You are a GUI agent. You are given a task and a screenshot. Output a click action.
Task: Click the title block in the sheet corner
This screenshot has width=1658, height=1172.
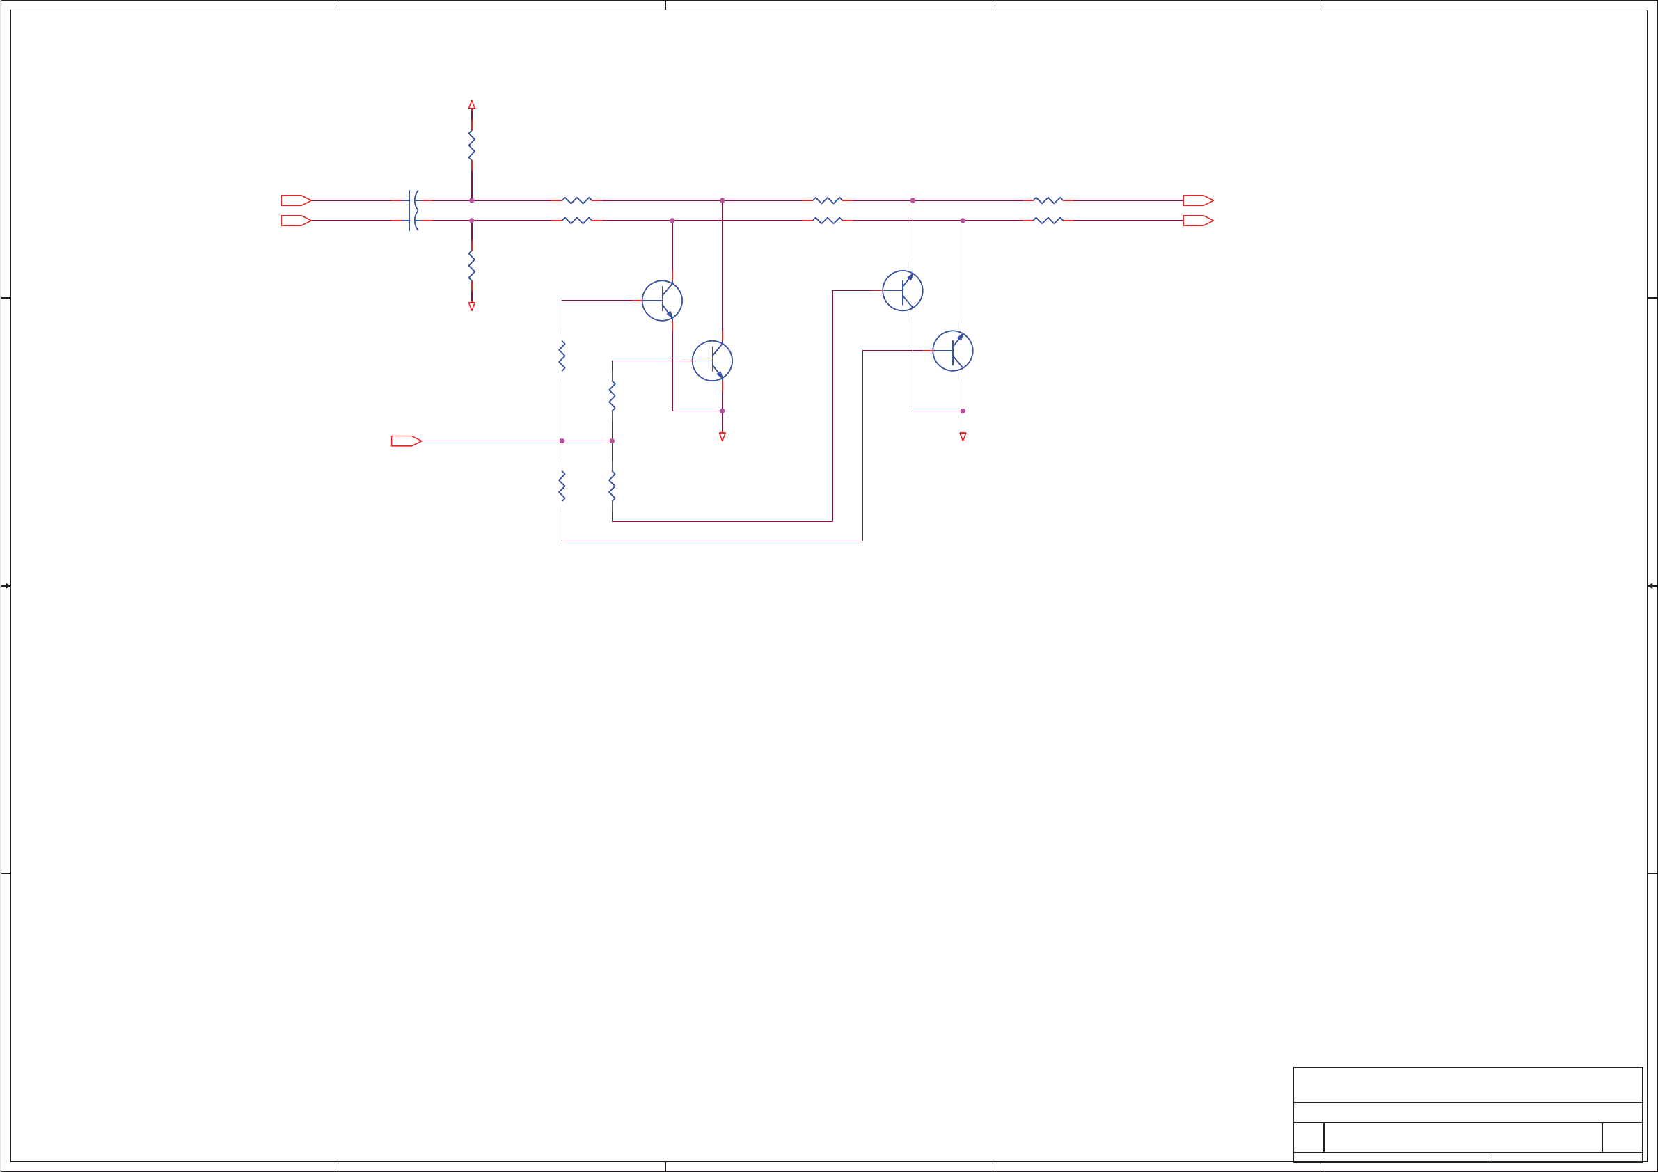1467,1113
